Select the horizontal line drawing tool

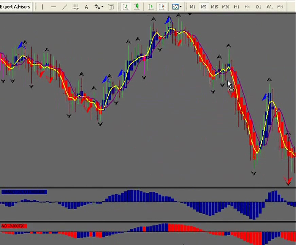click(x=54, y=7)
